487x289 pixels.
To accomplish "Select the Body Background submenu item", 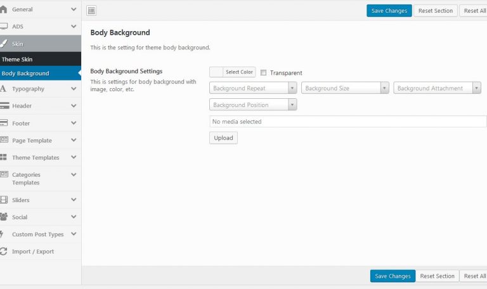I will (x=41, y=74).
